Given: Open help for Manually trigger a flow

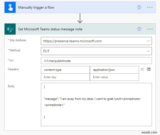Looking at the screenshot, I should (139, 7).
